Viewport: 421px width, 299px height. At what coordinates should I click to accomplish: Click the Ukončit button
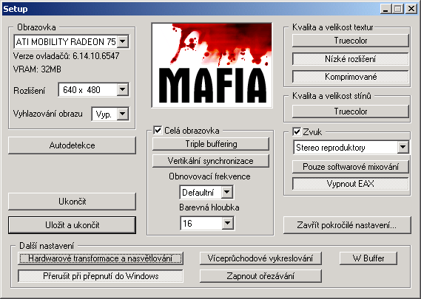tap(72, 202)
